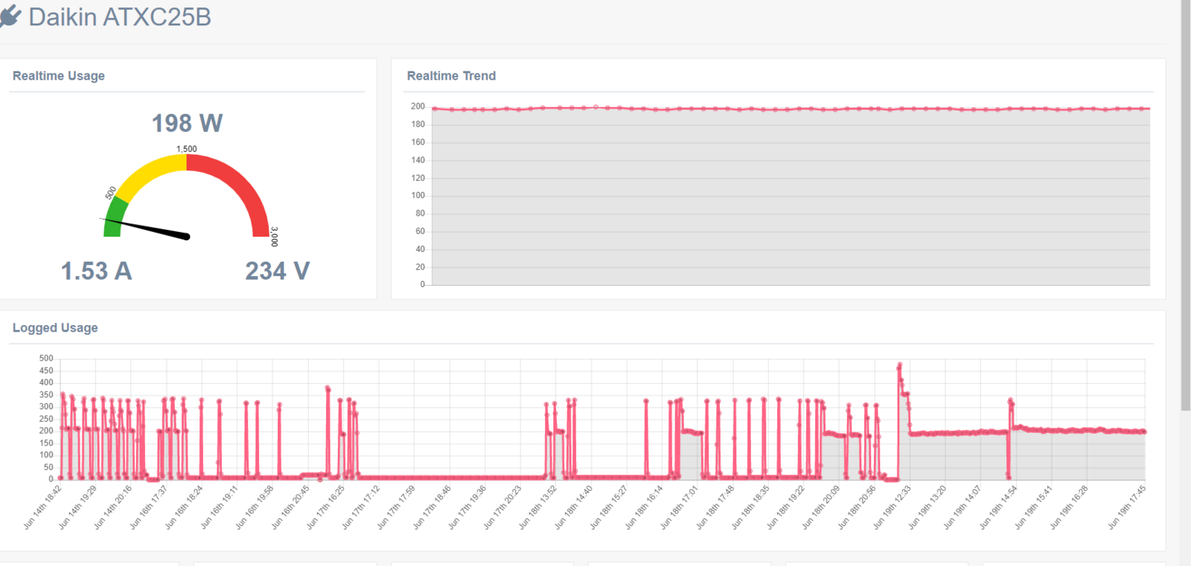The image size is (1191, 566).
Task: Click the Jun 16th 17:37 axis label
Action: coord(149,506)
